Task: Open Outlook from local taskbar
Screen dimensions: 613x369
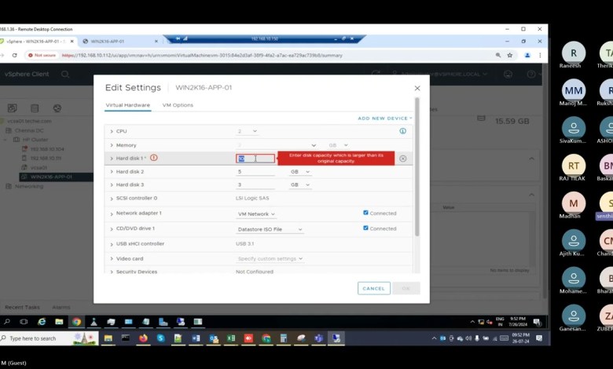Action: pos(214,338)
